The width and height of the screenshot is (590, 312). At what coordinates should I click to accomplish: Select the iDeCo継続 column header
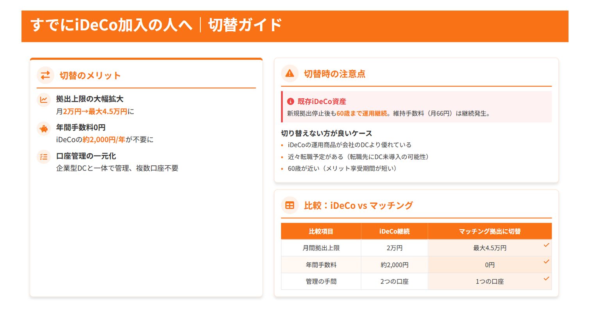click(x=394, y=231)
